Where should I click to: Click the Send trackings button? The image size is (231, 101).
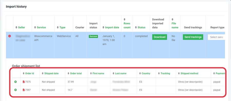tap(193, 37)
